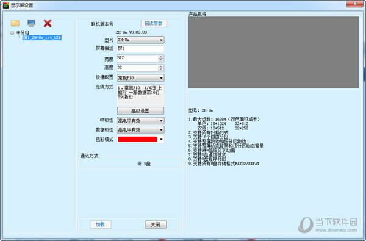This screenshot has width=366, height=241.
Task: Decrease 宽度 with down arrow
Action: coord(161,60)
